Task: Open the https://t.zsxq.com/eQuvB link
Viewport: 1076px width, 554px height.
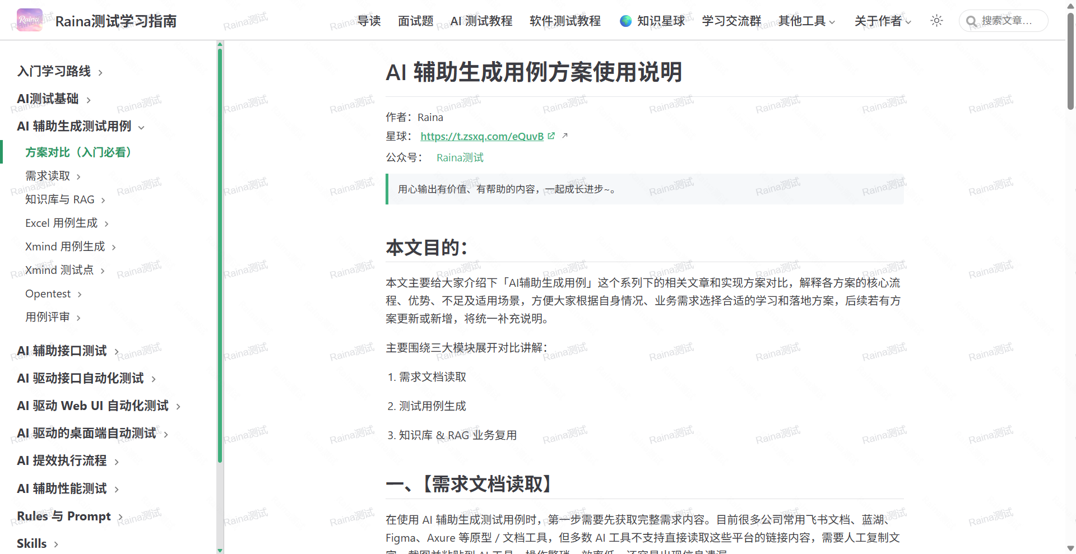Action: [x=482, y=136]
